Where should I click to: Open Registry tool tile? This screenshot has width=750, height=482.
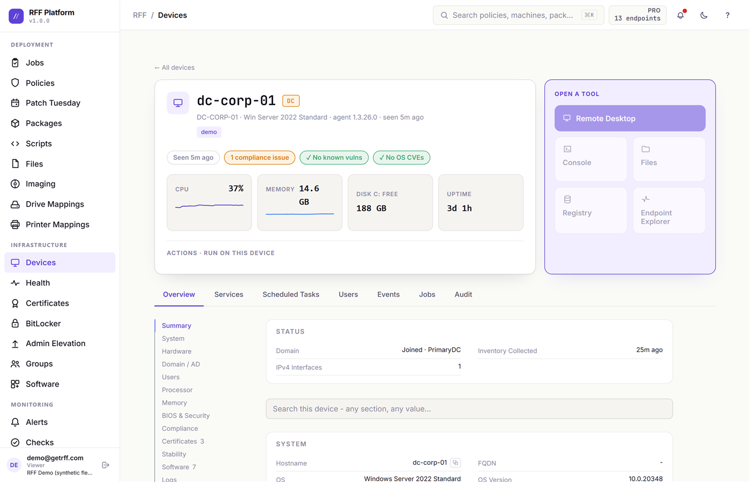(x=591, y=210)
